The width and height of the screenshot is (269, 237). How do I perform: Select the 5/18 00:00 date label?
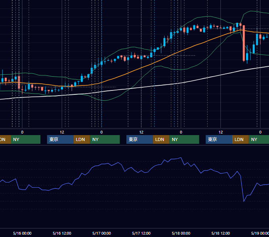click(x=181, y=233)
